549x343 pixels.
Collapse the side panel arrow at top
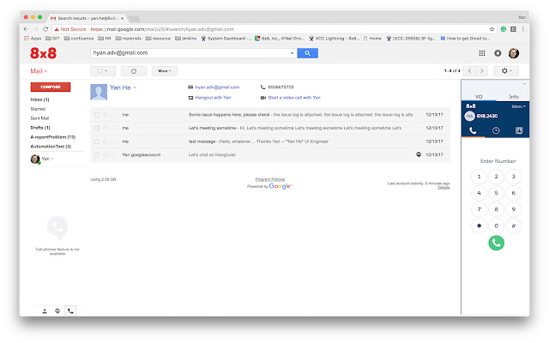(x=524, y=84)
